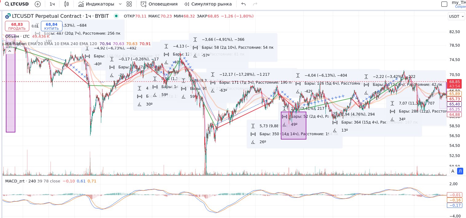The image size is (466, 218).
Task: Undo the last chart action
Action: pos(244,4)
